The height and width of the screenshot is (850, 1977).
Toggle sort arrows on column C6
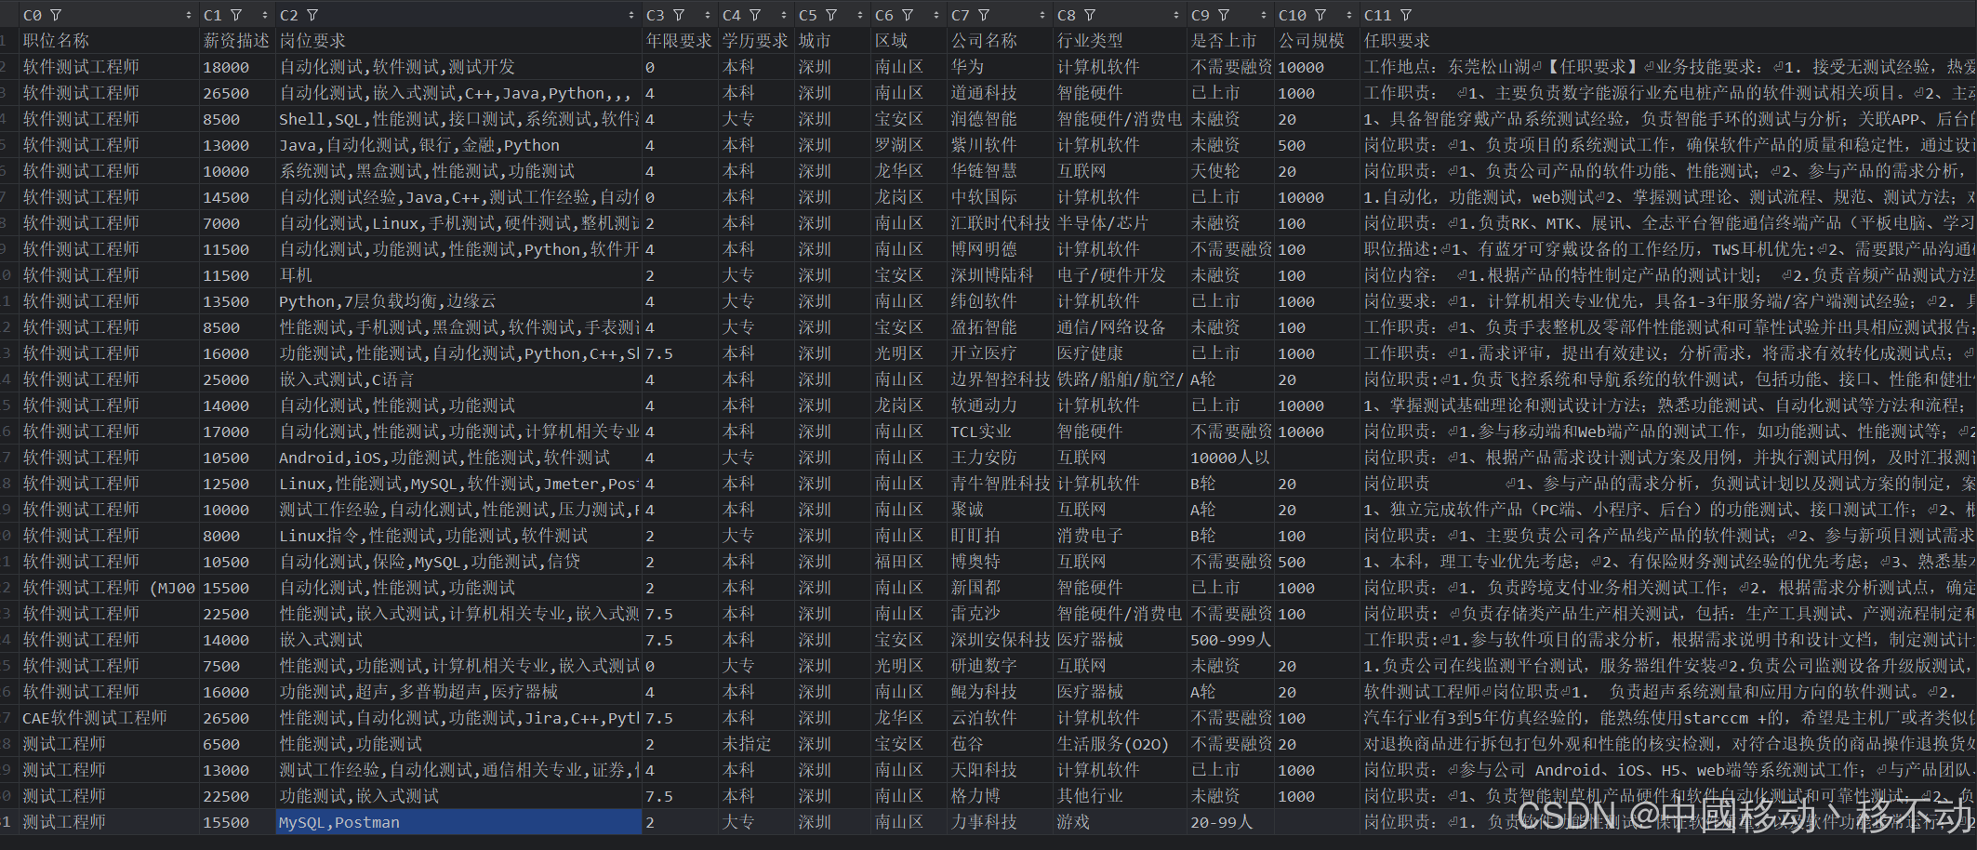coord(936,15)
